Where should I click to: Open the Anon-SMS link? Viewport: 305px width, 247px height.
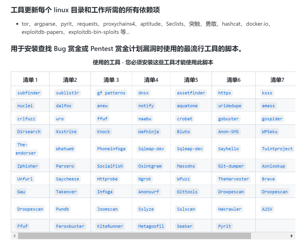coord(228,131)
